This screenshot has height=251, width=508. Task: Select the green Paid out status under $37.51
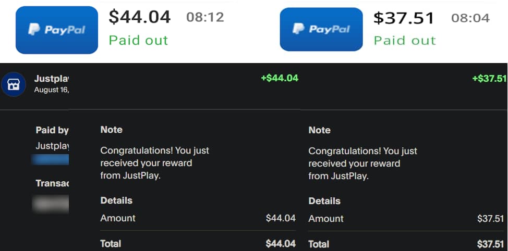pyautogui.click(x=405, y=40)
